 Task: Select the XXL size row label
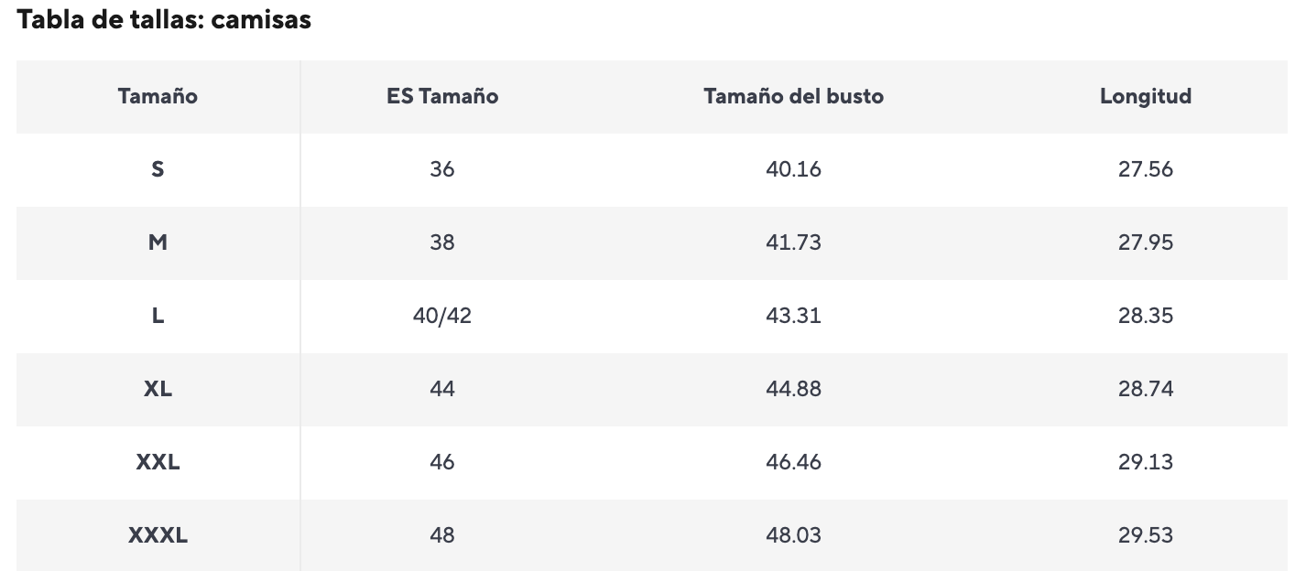158,462
